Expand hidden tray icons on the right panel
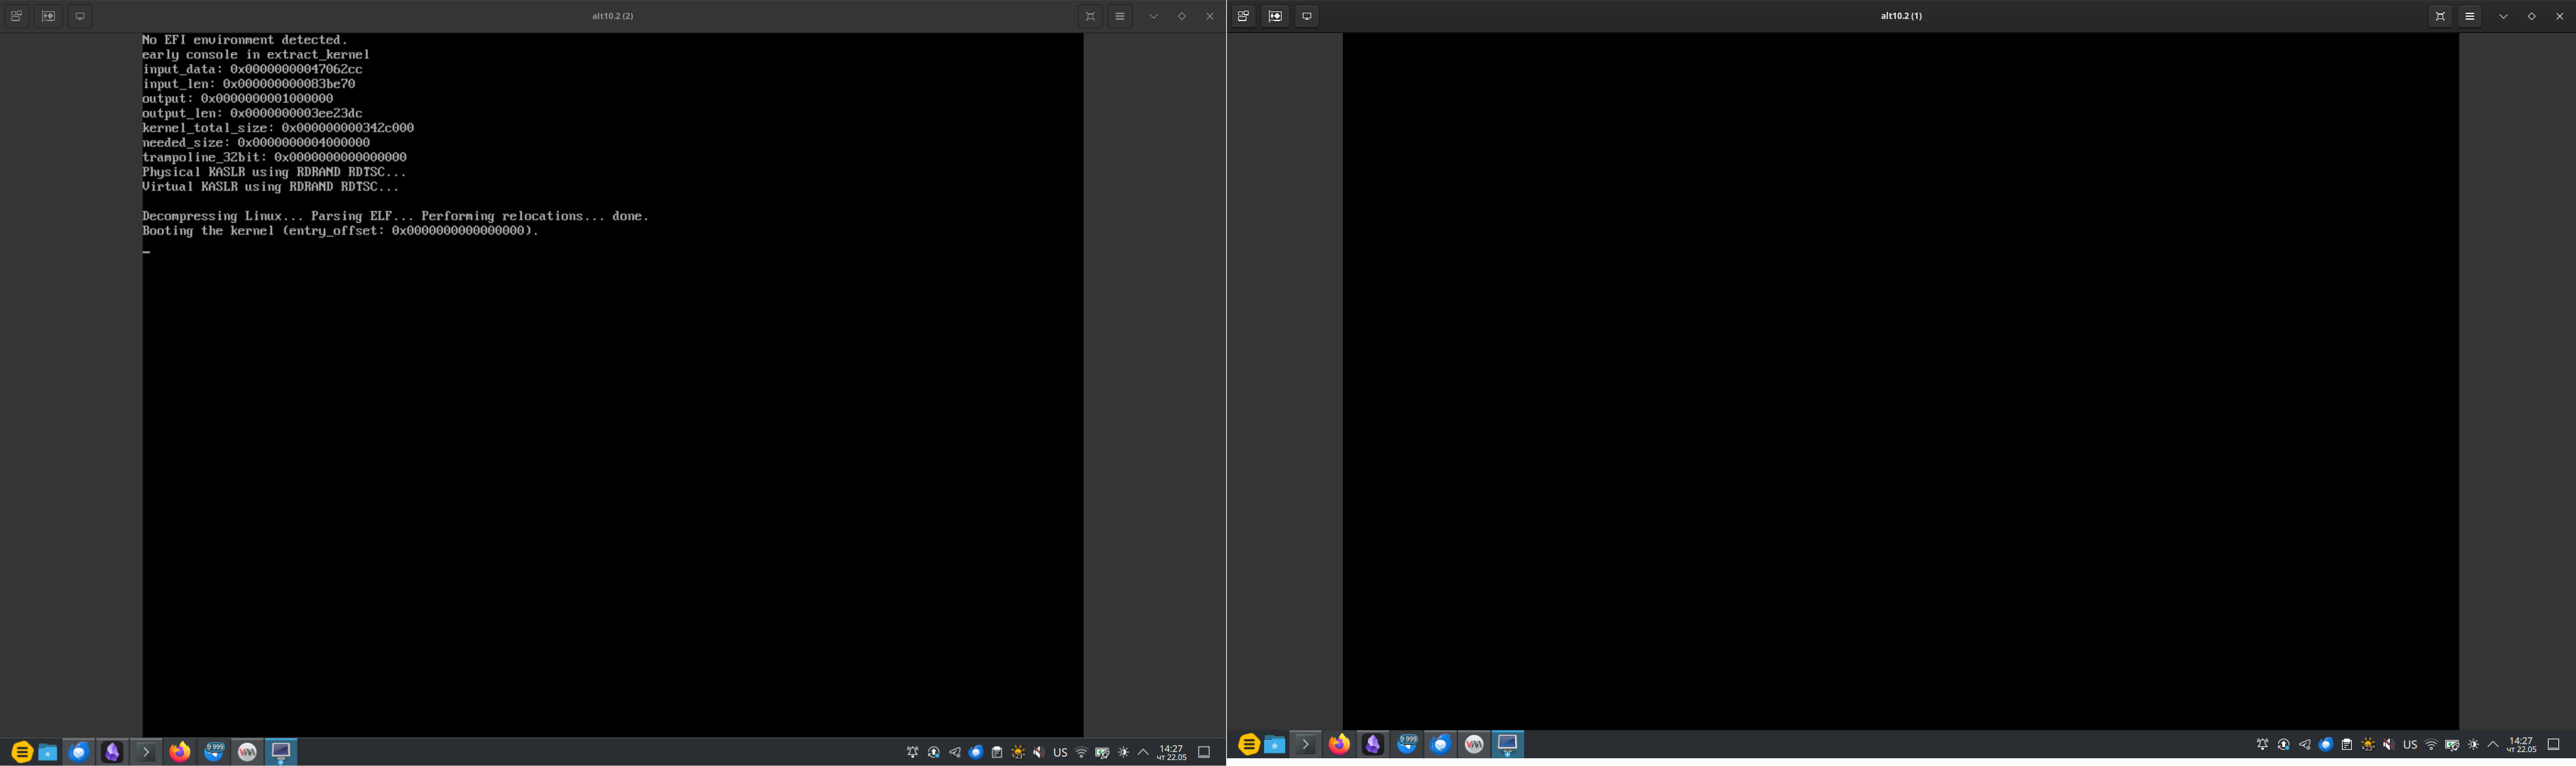 click(x=2493, y=744)
